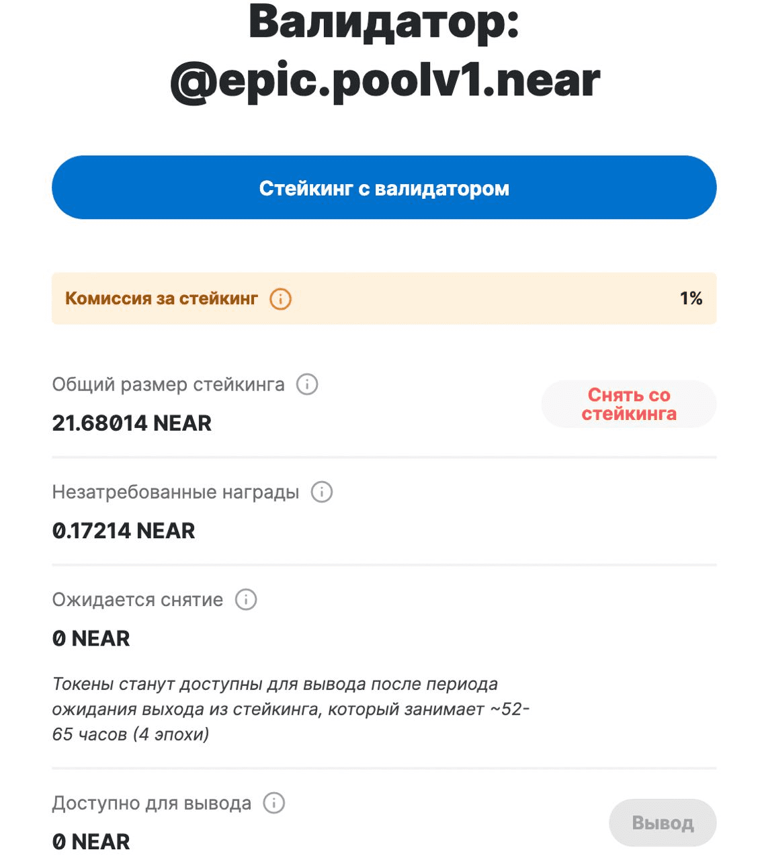Click info icon next to Ожидается снятие
The image size is (762, 860).
(246, 600)
